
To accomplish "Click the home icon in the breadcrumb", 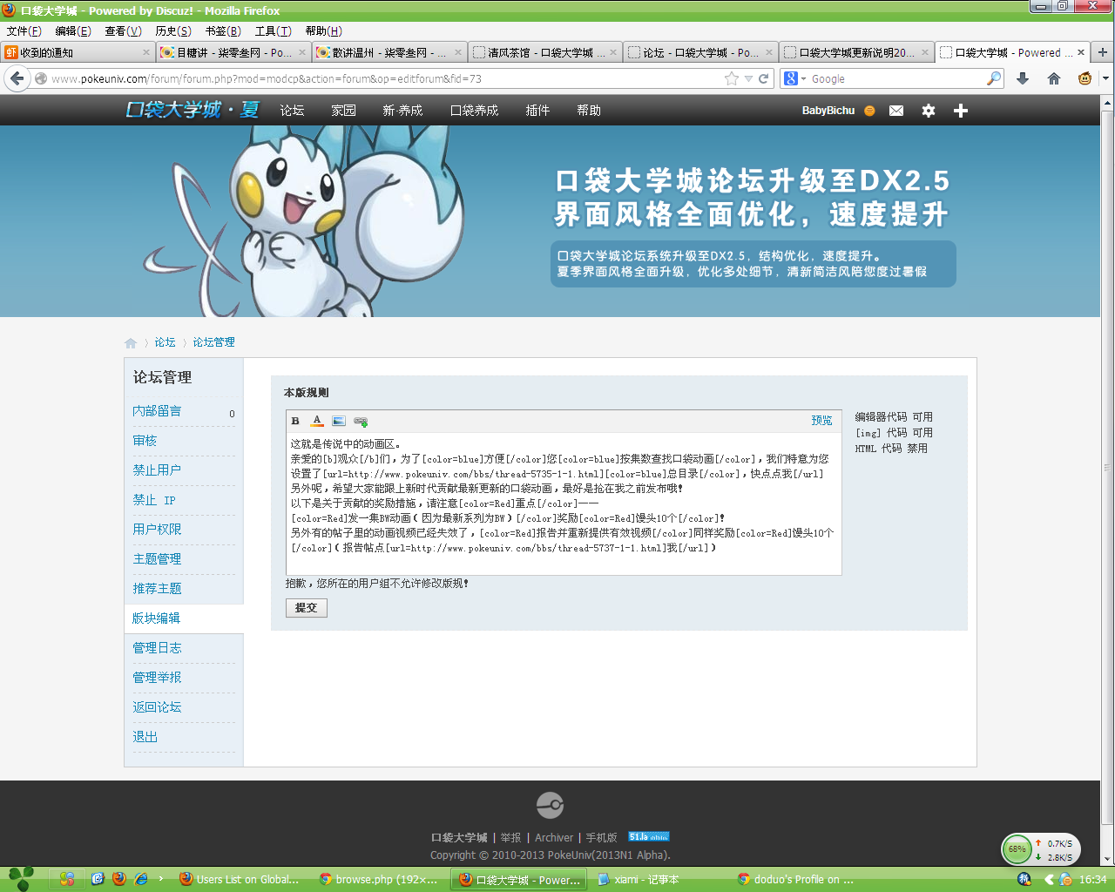I will tap(131, 343).
